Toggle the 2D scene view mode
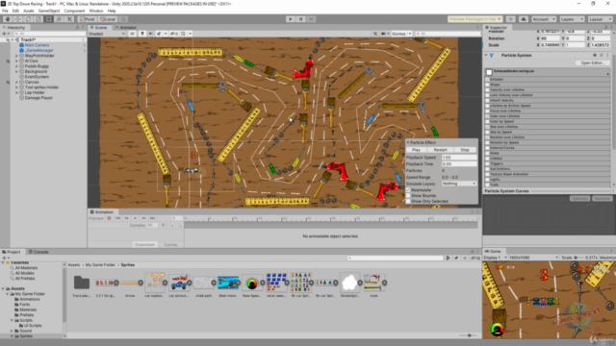This screenshot has width=616, height=346. pyautogui.click(x=133, y=34)
